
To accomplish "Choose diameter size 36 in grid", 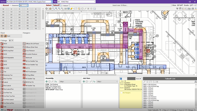I will [x=28, y=17].
